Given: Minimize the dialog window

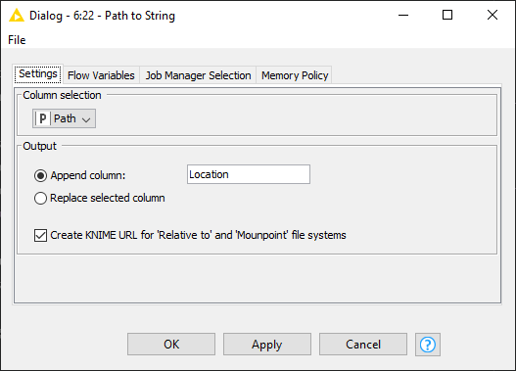Looking at the screenshot, I should coord(403,15).
